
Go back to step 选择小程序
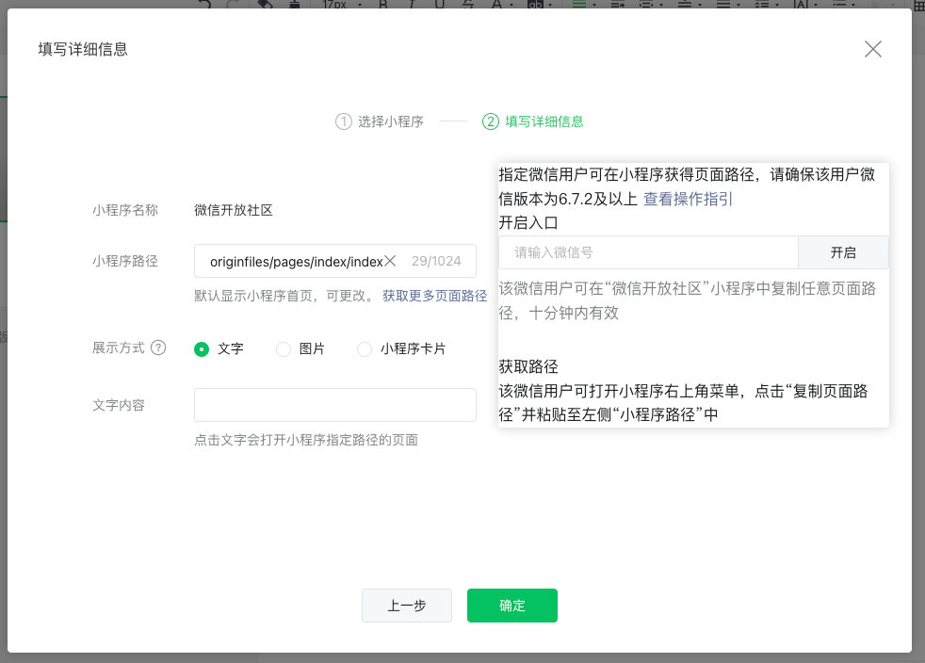(380, 121)
